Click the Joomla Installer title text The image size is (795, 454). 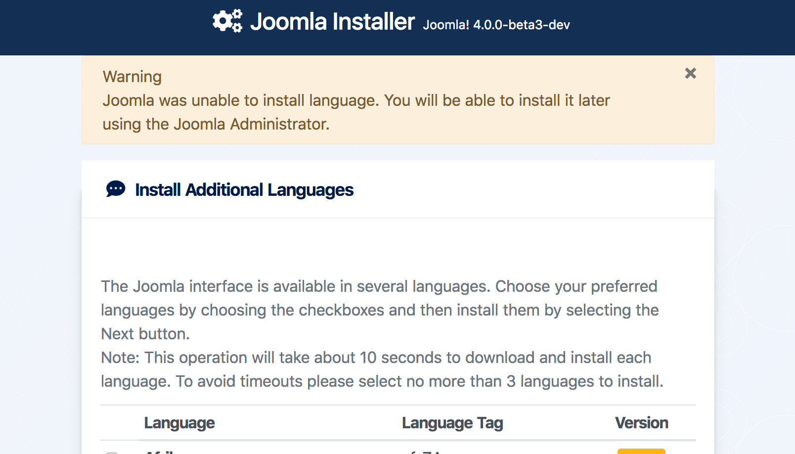(x=332, y=21)
